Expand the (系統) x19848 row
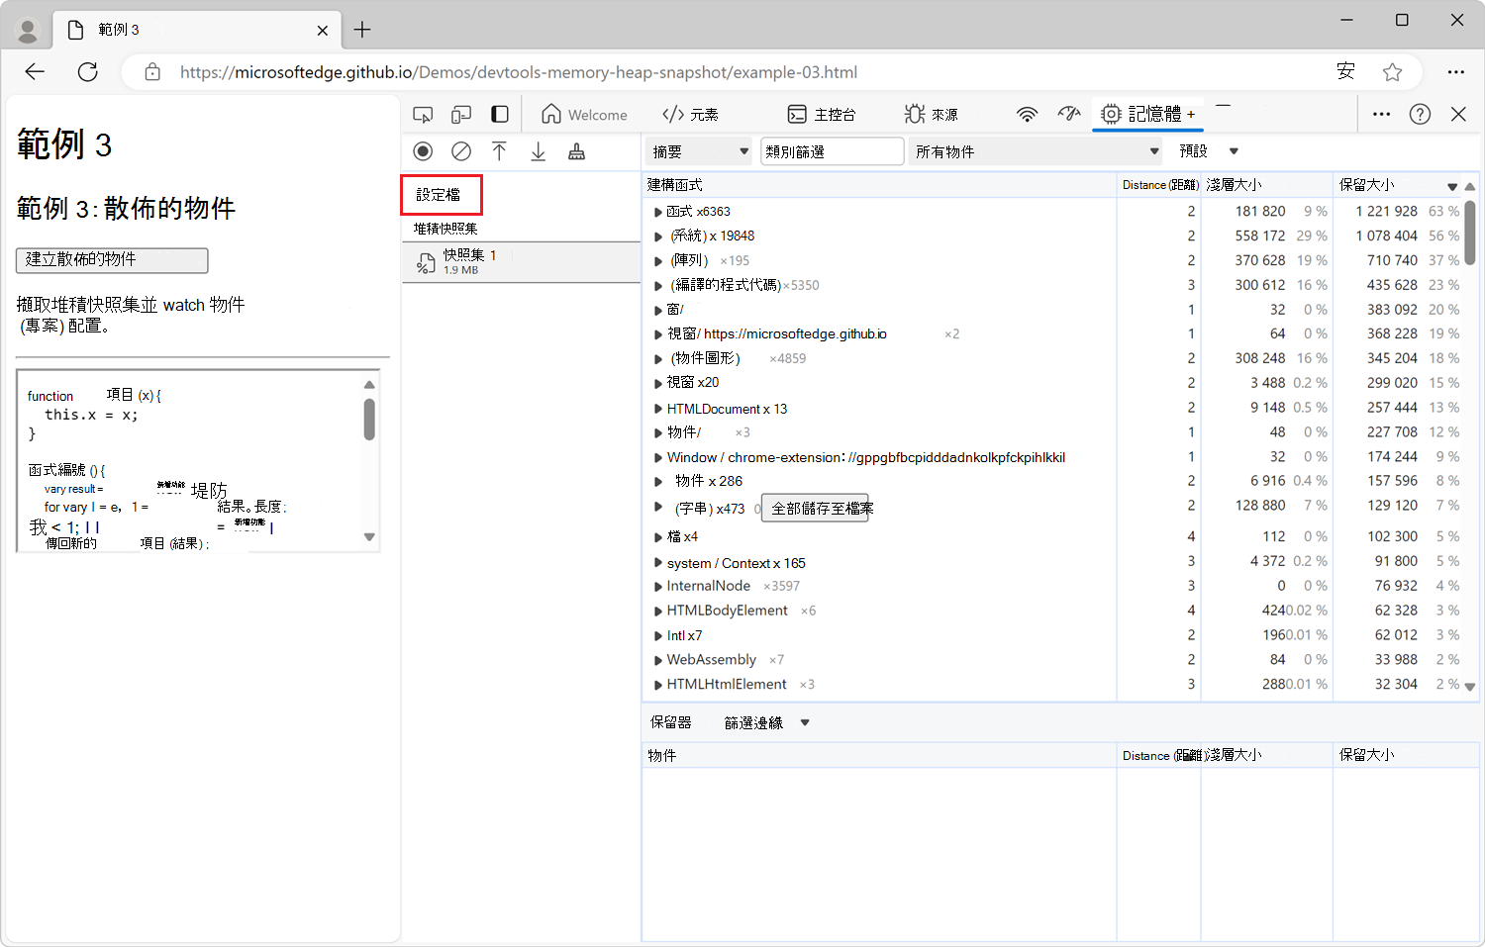This screenshot has width=1485, height=947. coord(658,237)
